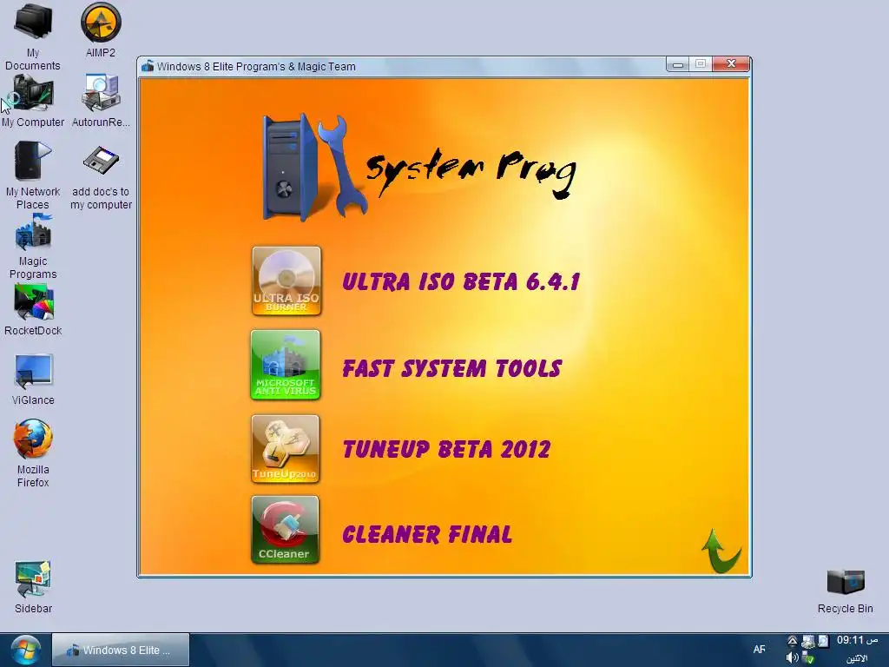Select the ViGlance desktop icon
Image resolution: width=889 pixels, height=667 pixels.
(33, 380)
